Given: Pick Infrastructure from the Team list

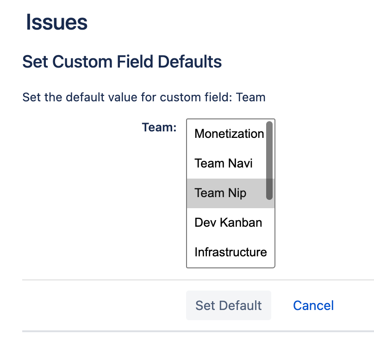Looking at the screenshot, I should (x=230, y=252).
